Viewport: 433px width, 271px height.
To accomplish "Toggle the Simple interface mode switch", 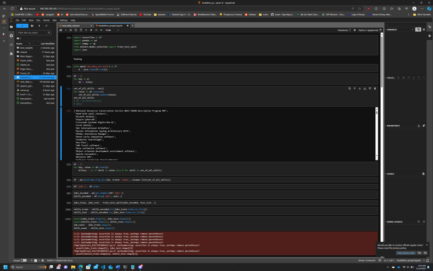I will 24,260.
